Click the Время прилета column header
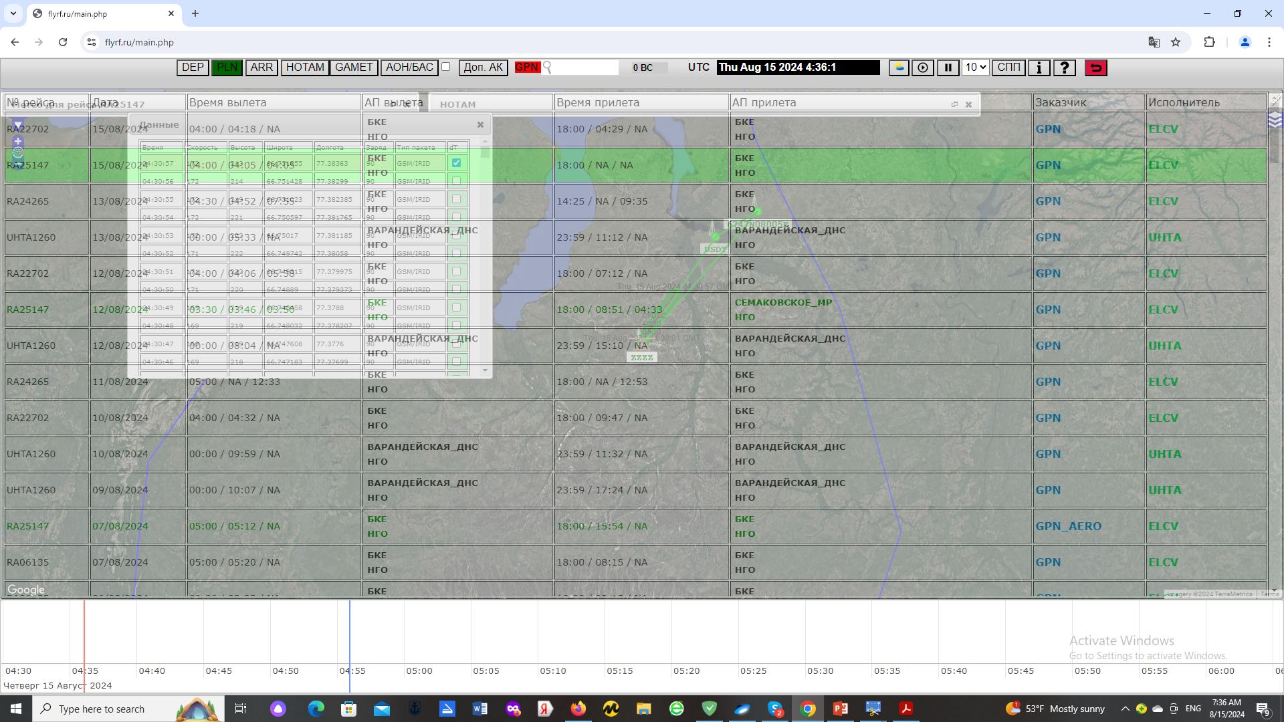Screen dimensions: 1284x722 641,102
